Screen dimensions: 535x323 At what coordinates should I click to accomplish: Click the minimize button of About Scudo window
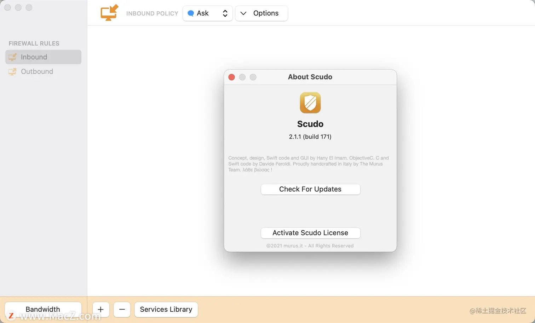(242, 77)
